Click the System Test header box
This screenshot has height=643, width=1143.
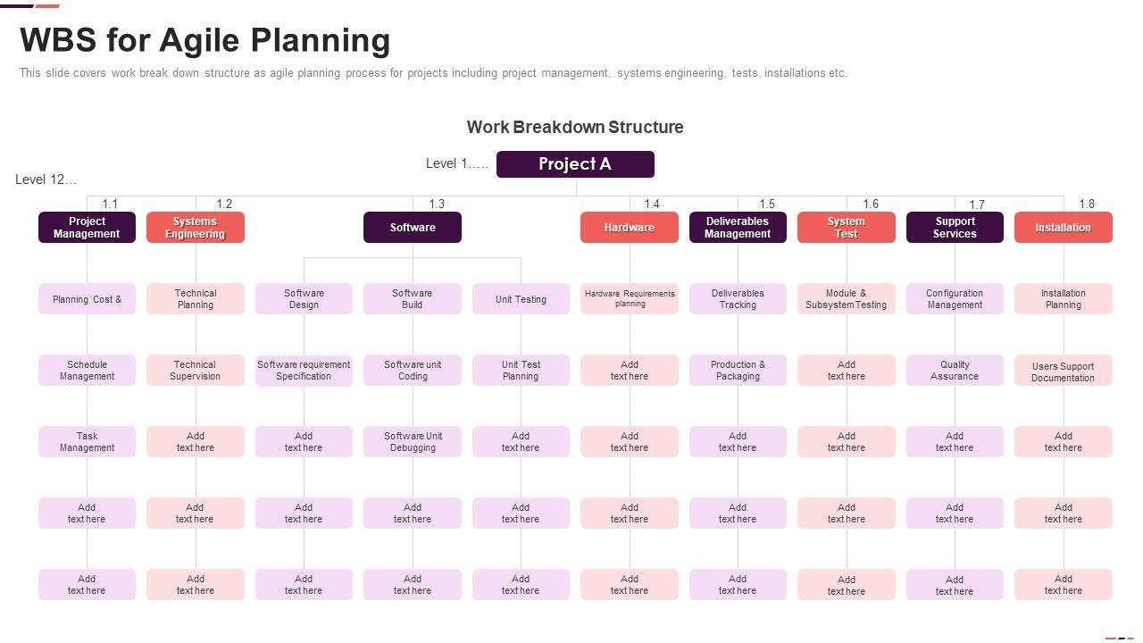tap(846, 228)
